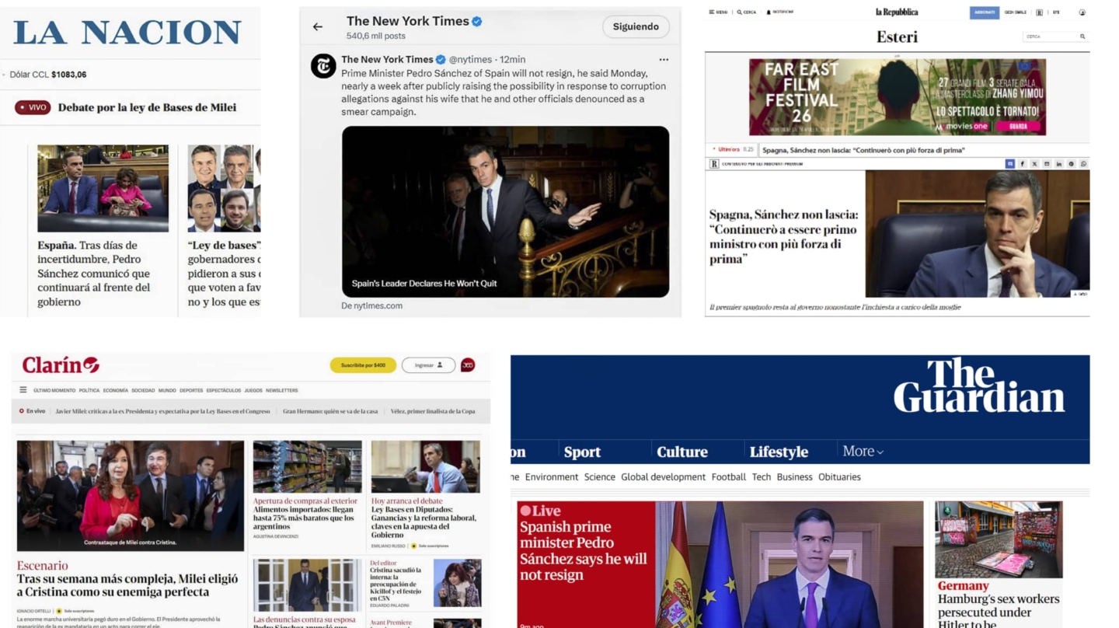This screenshot has height=628, width=1119.
Task: Share Repubblica article on X
Action: (x=1034, y=164)
